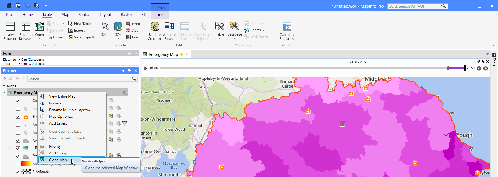498x177 pixels.
Task: Click the Update Column icon
Action: click(155, 27)
